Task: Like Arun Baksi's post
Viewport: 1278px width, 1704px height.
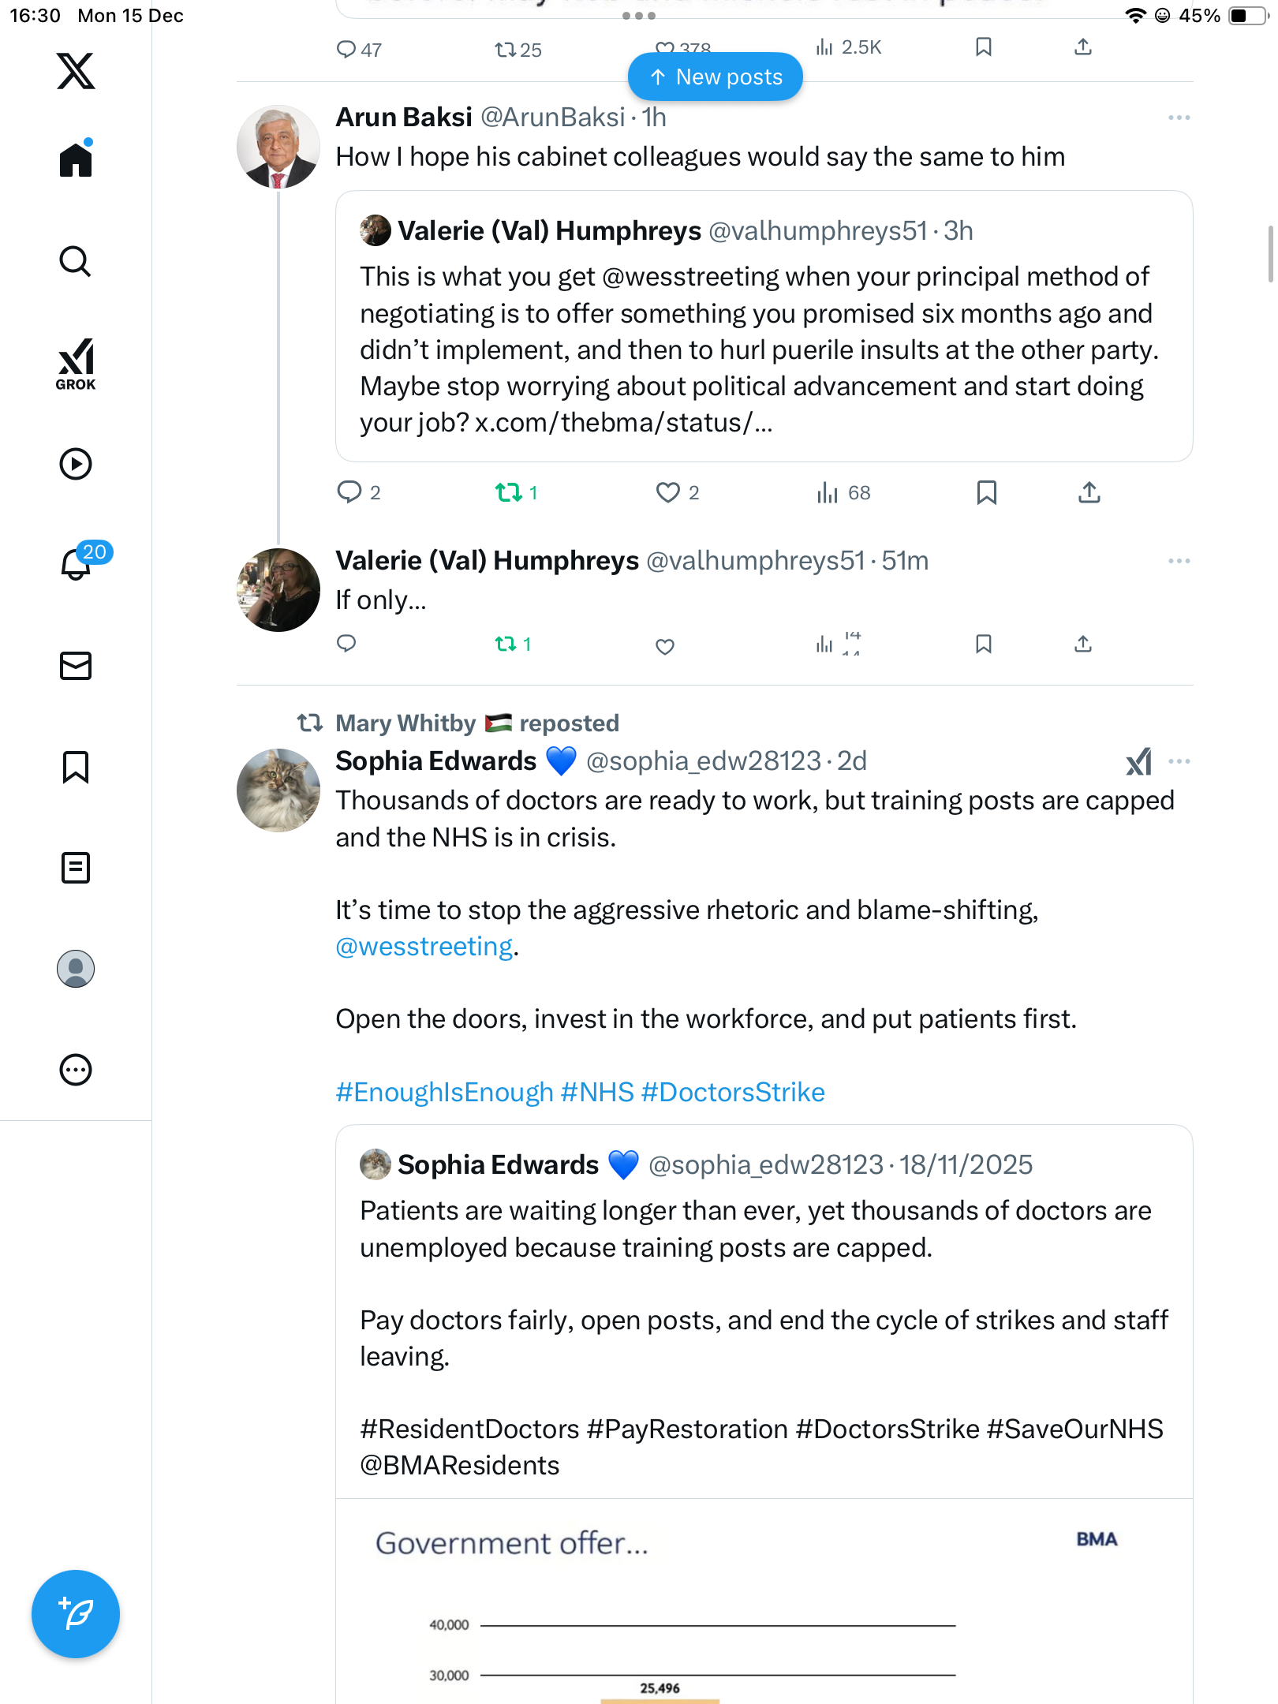Action: click(x=667, y=493)
